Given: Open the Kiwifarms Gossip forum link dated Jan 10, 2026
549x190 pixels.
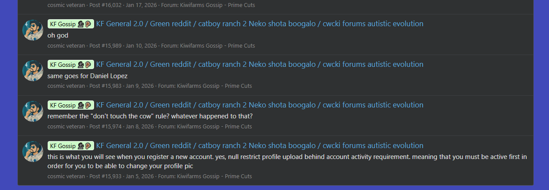Looking at the screenshot, I should (x=224, y=46).
